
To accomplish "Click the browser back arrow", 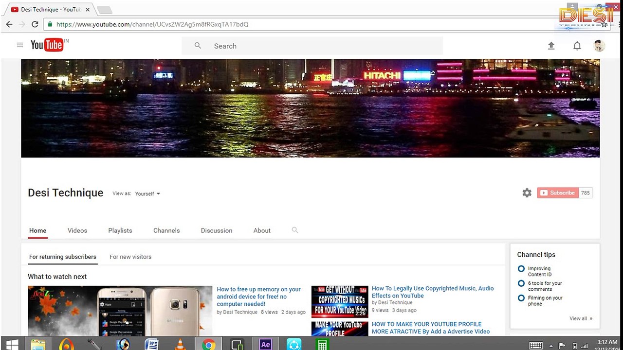I will click(x=9, y=24).
